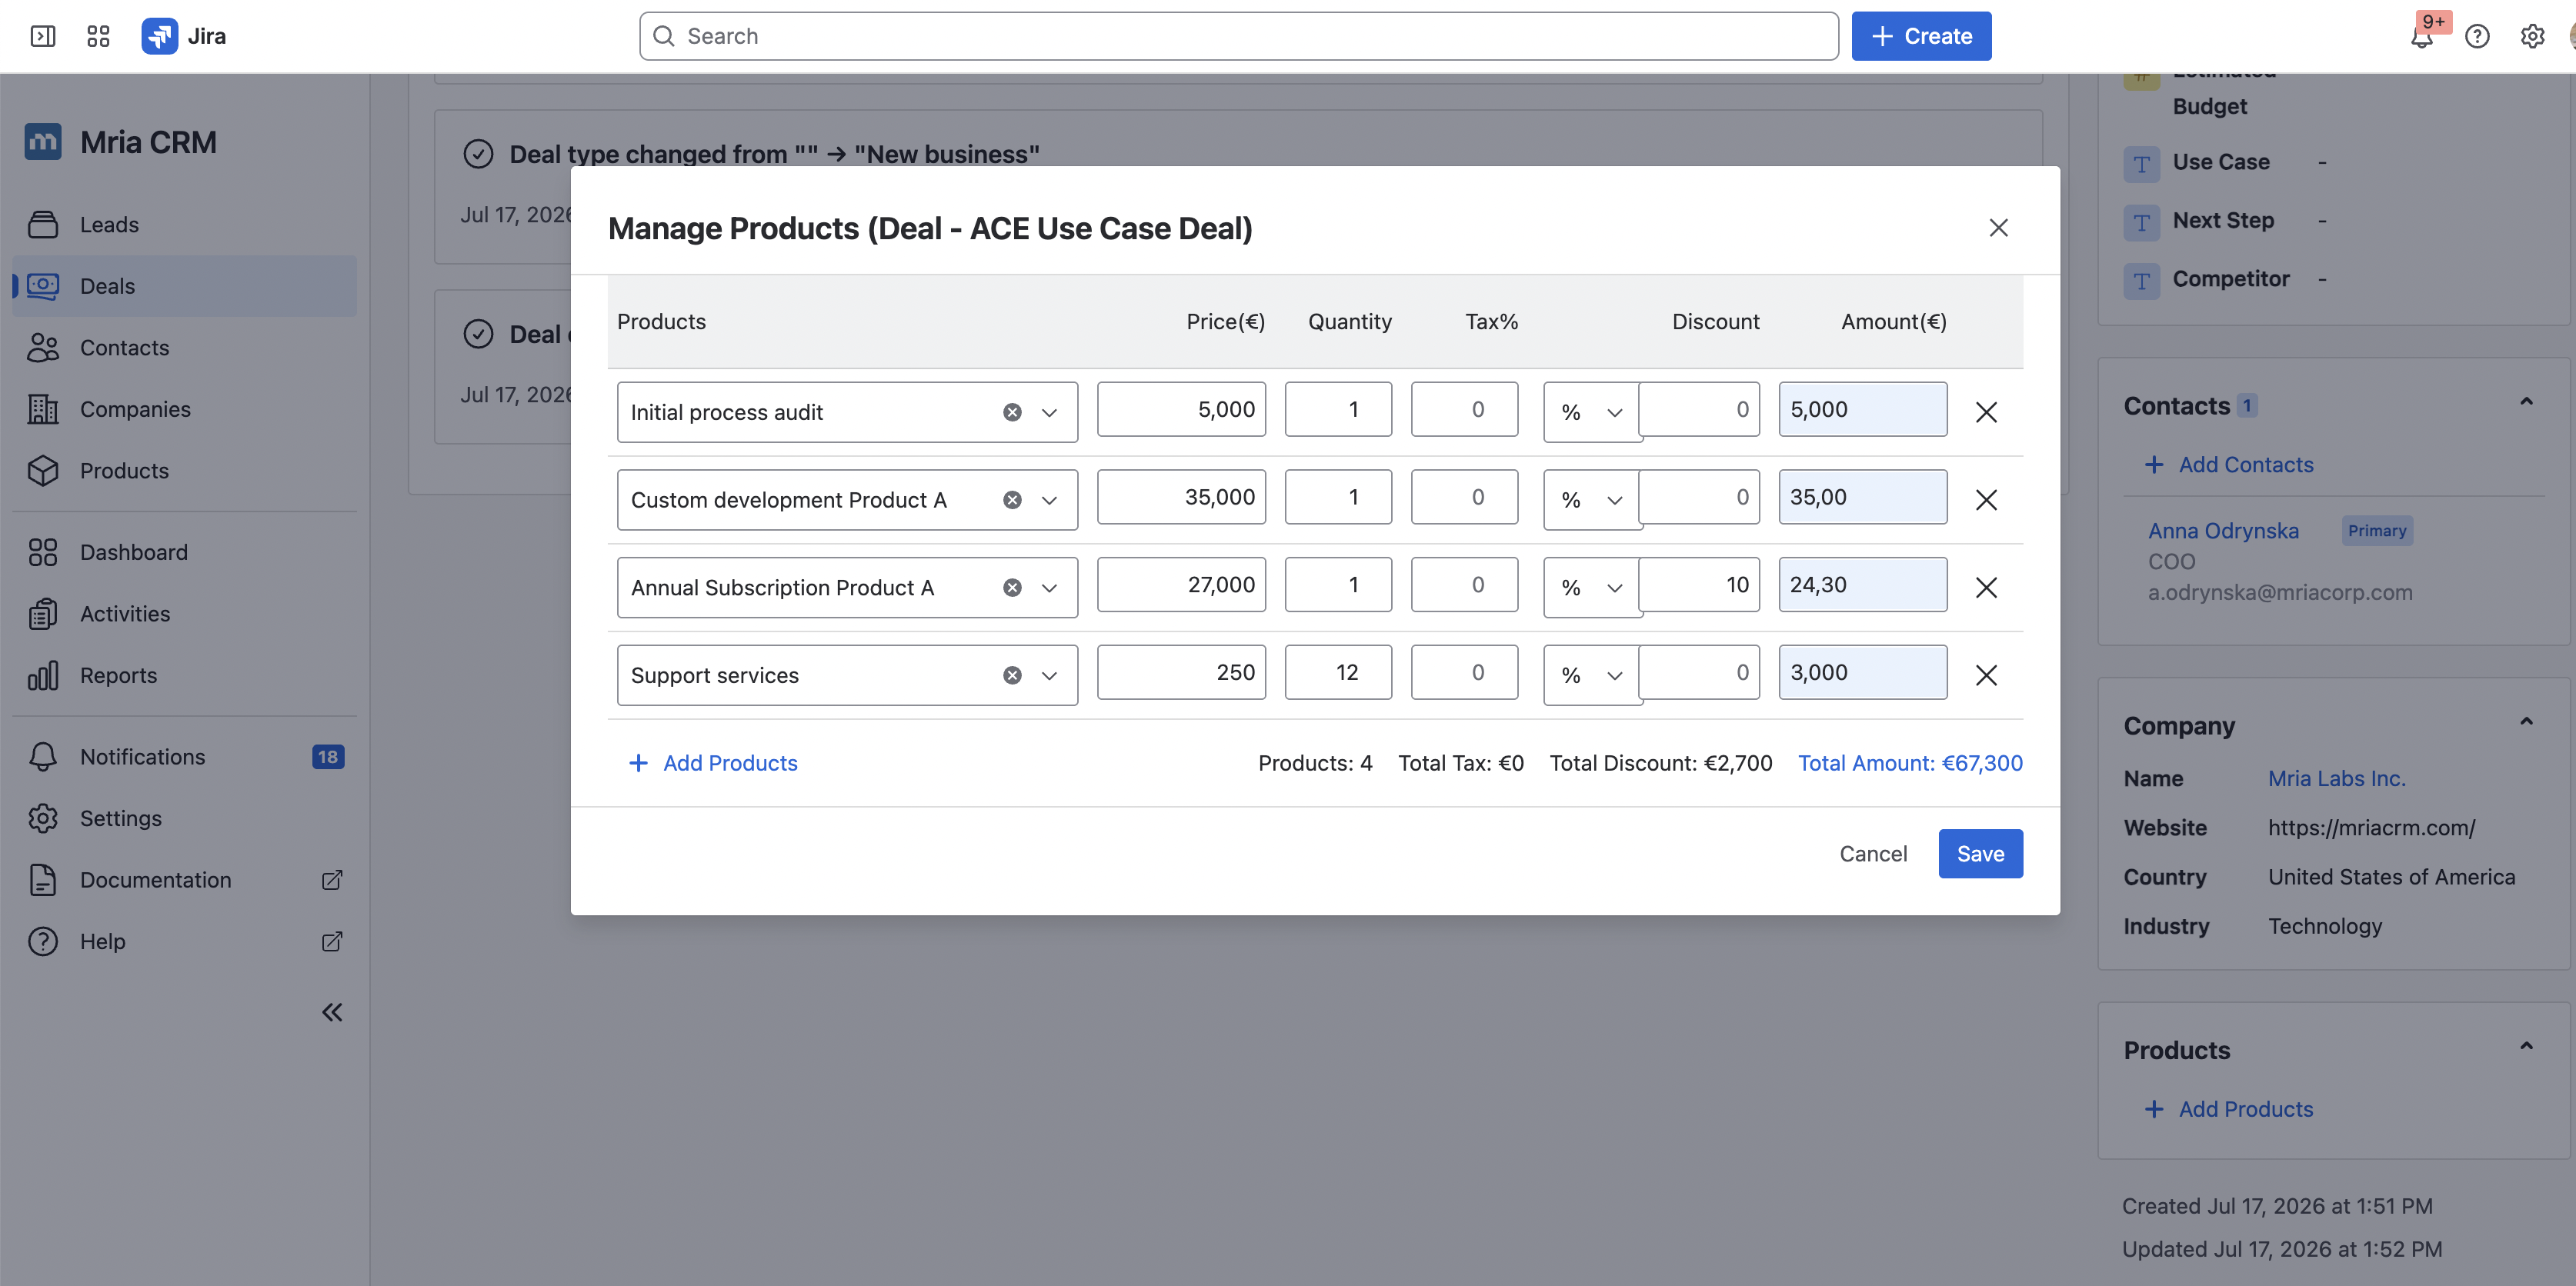Open the help question-mark icon in header
Screen dimensions: 2576x1286
click(2477, 37)
